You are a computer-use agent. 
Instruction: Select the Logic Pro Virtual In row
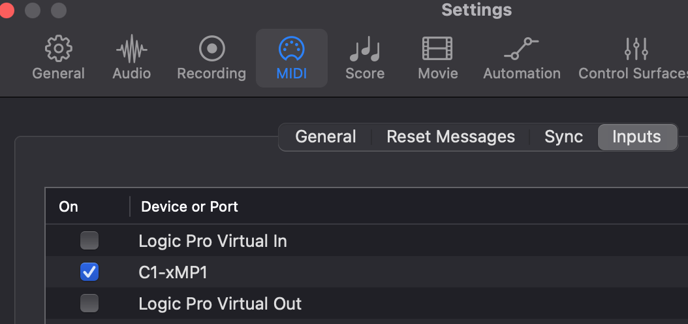[367, 240]
